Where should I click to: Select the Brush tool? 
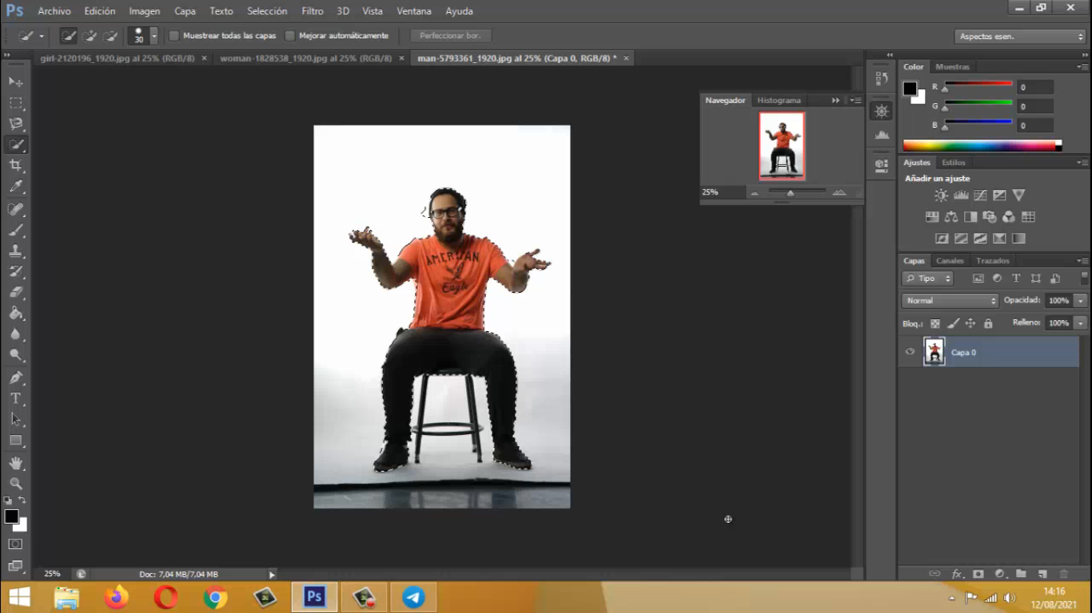click(15, 230)
